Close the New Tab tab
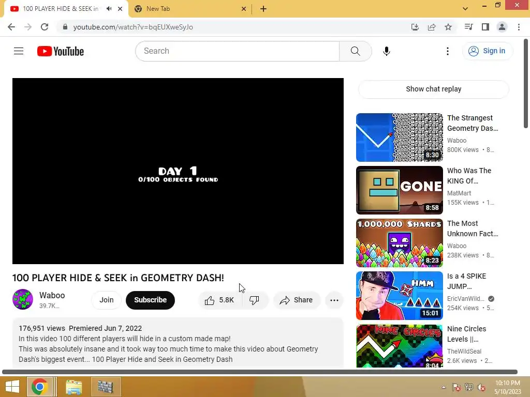 coord(244,9)
